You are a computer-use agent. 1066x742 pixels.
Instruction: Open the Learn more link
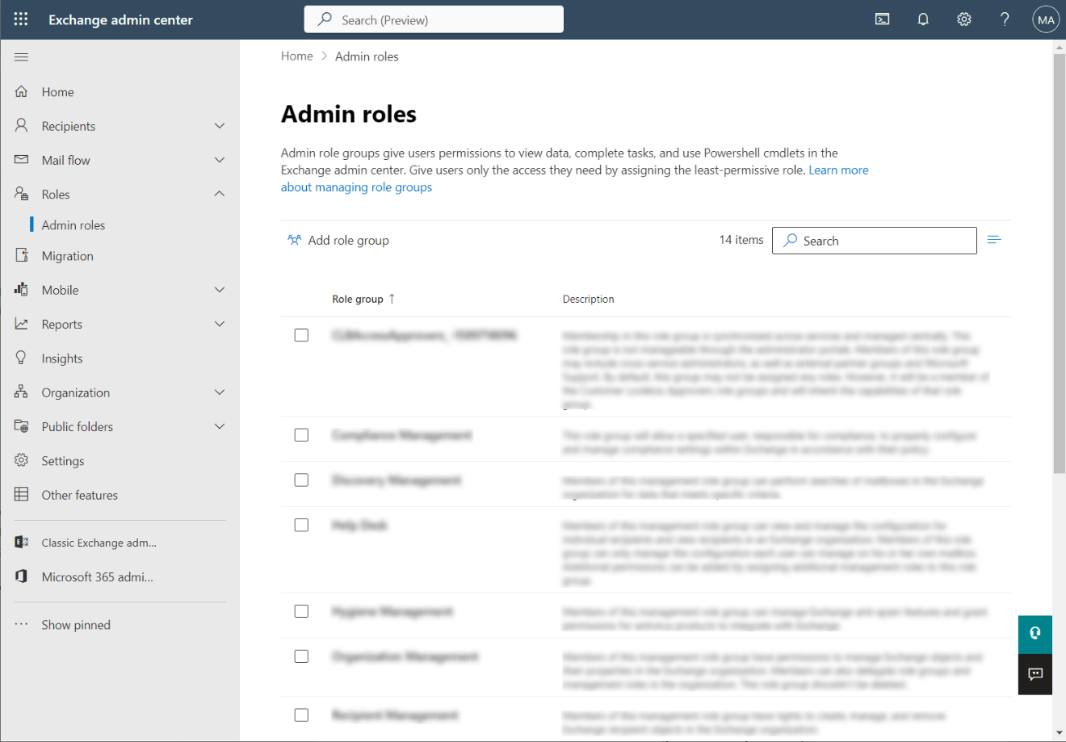coord(838,170)
